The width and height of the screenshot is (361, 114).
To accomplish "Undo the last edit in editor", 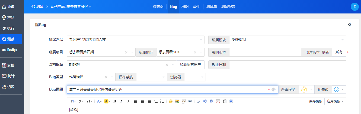I will (x=205, y=101).
